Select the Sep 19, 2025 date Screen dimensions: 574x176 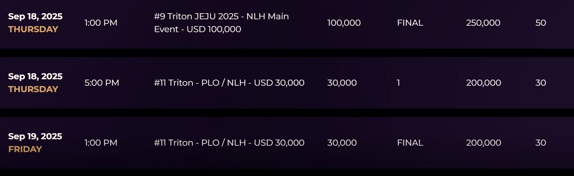tap(35, 136)
